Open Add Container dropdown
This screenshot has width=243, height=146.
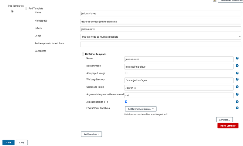91,134
